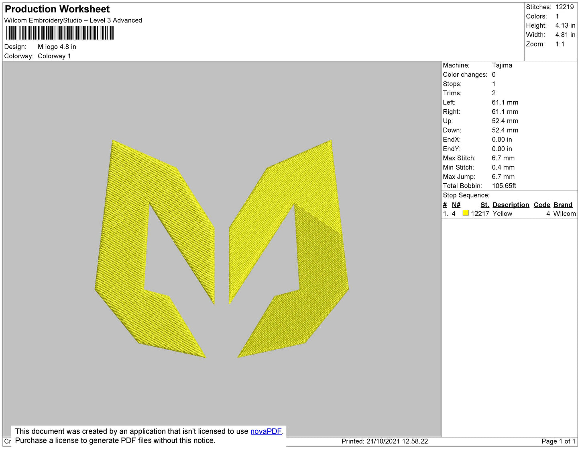
Task: Click the 'Description' column header
Action: [x=511, y=205]
